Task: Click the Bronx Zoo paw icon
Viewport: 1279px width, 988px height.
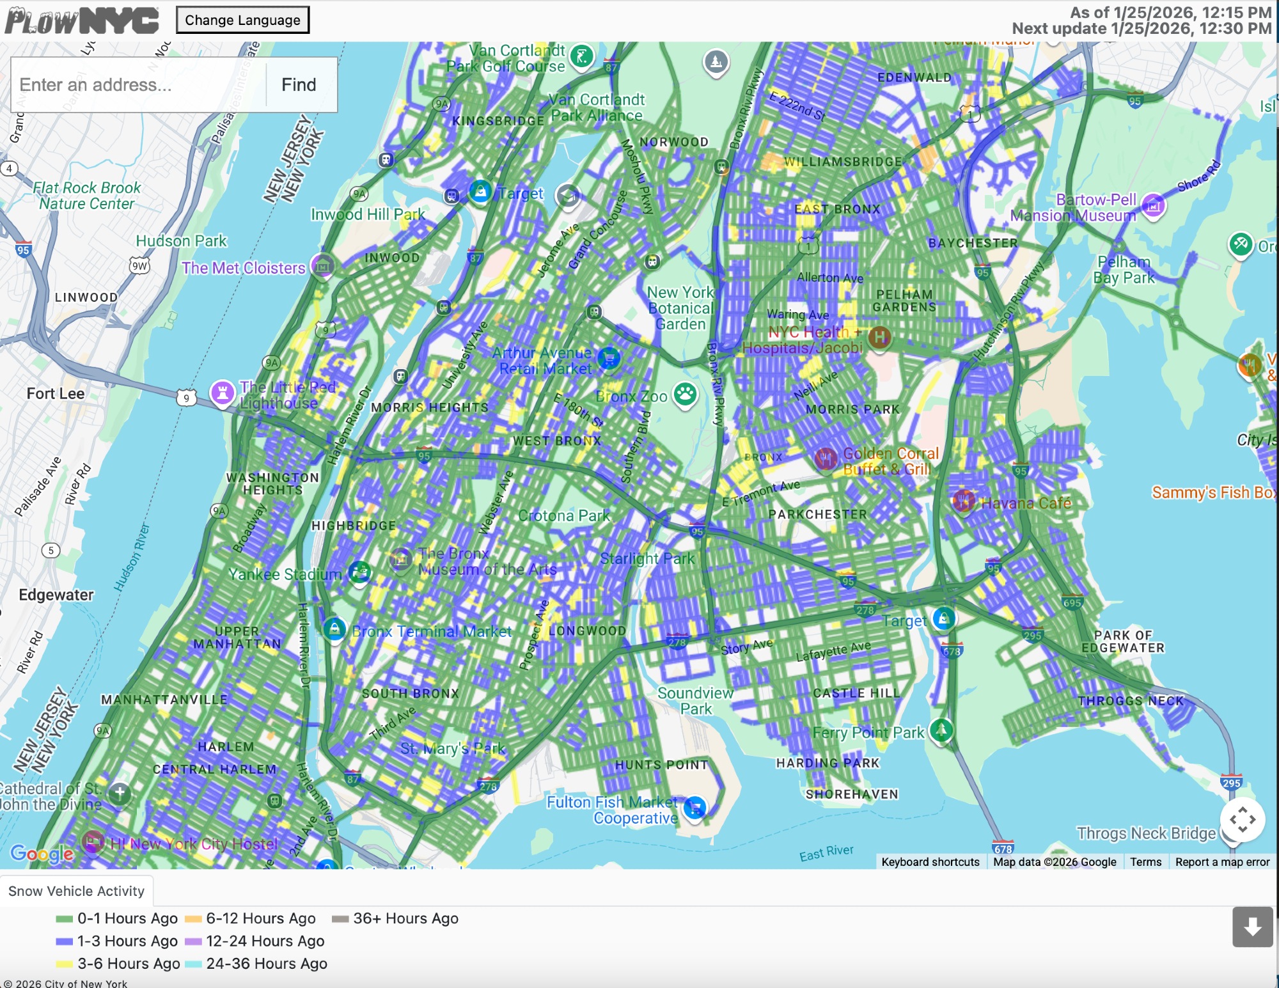Action: (x=686, y=395)
